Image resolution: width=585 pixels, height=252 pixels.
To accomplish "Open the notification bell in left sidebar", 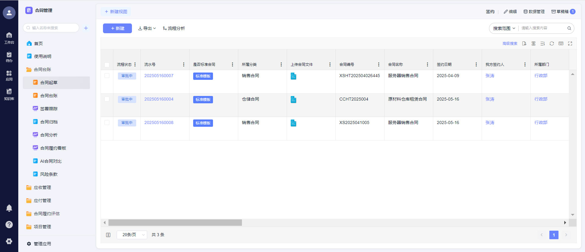I will (9, 208).
